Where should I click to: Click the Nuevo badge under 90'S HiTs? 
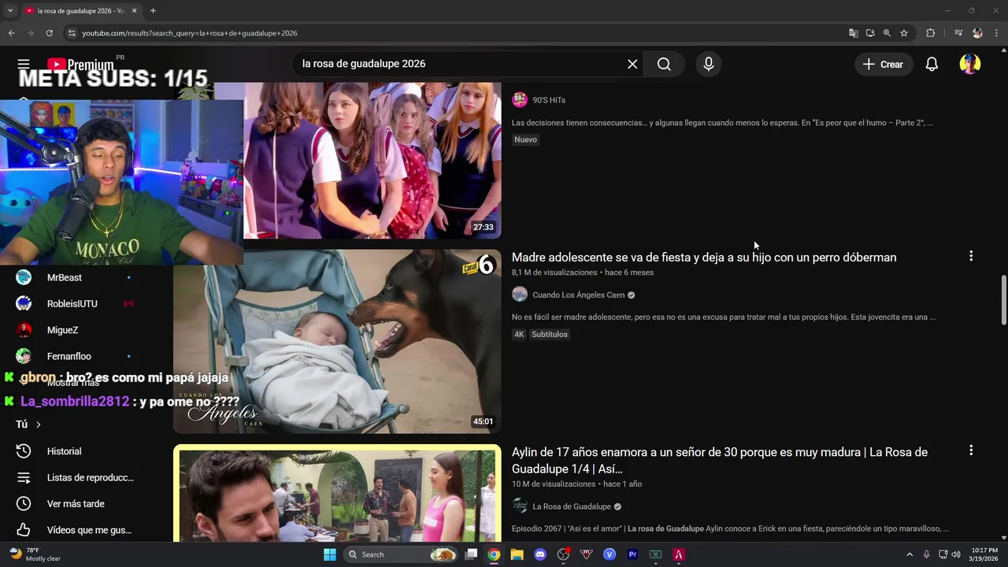[525, 139]
